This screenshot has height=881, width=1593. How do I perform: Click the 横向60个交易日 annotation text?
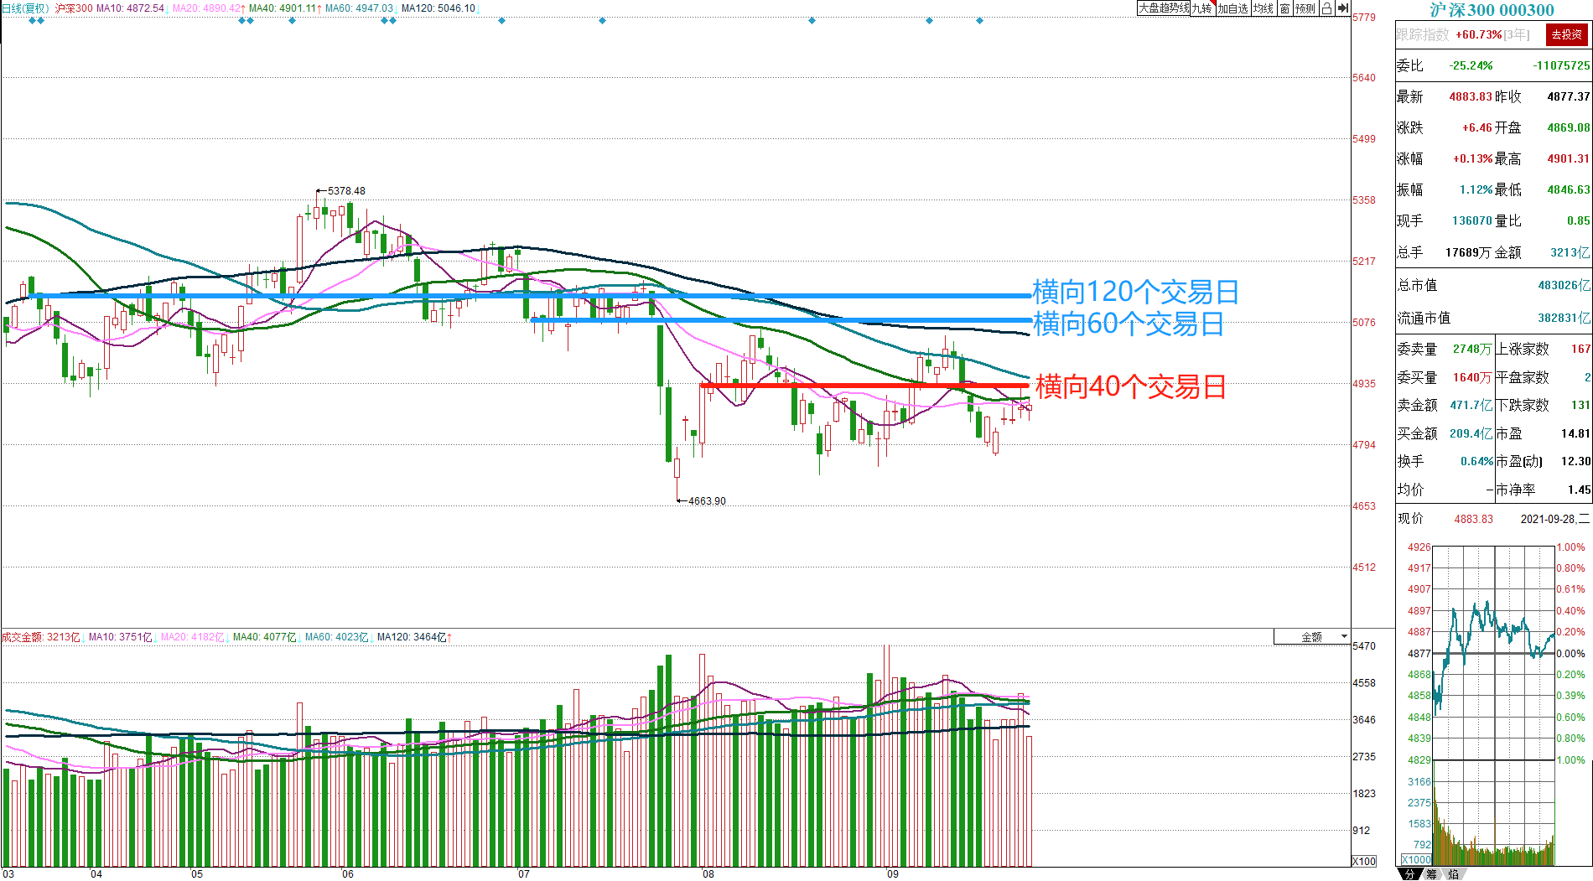1128,324
